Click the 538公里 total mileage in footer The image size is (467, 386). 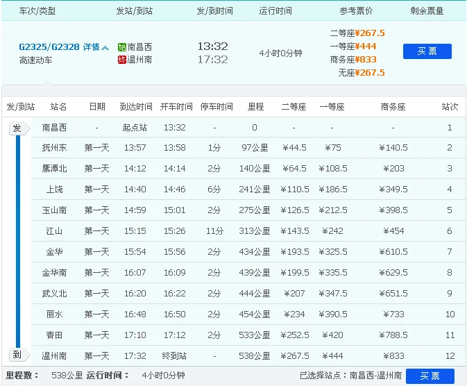(x=67, y=376)
